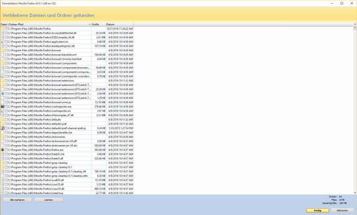Tick the clearkey.info checkbox
This screenshot has width=357, height=215.
point(6,176)
